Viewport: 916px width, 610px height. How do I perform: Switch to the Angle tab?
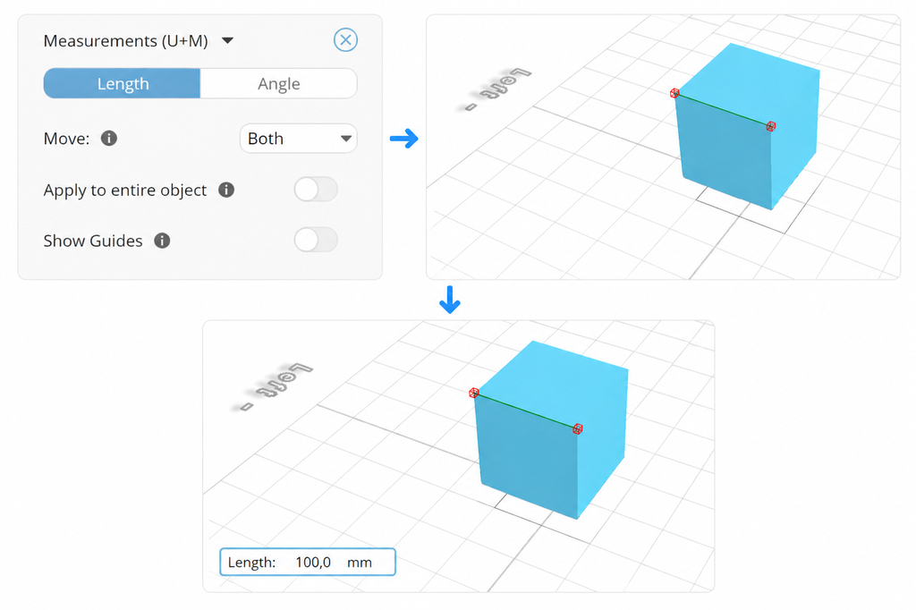pyautogui.click(x=279, y=83)
